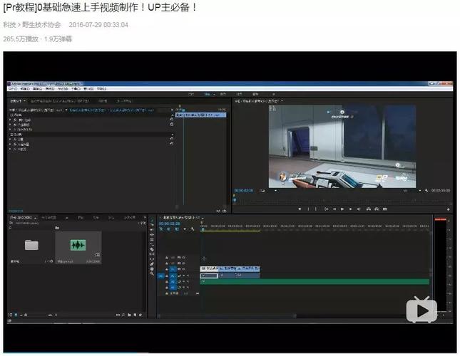Open the Program monitor button editor plus

coord(449,209)
